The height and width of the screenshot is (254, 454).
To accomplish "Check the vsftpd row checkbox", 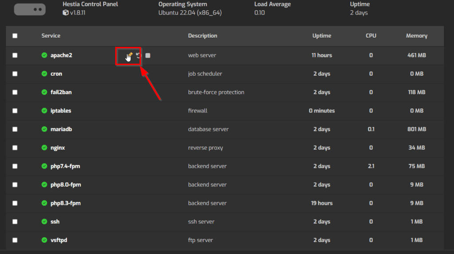I will [x=15, y=240].
